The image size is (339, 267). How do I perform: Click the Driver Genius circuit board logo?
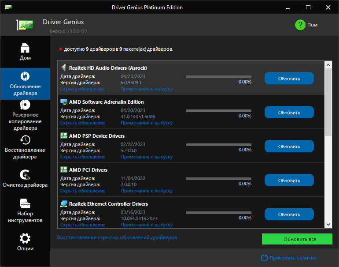pyautogui.click(x=25, y=25)
